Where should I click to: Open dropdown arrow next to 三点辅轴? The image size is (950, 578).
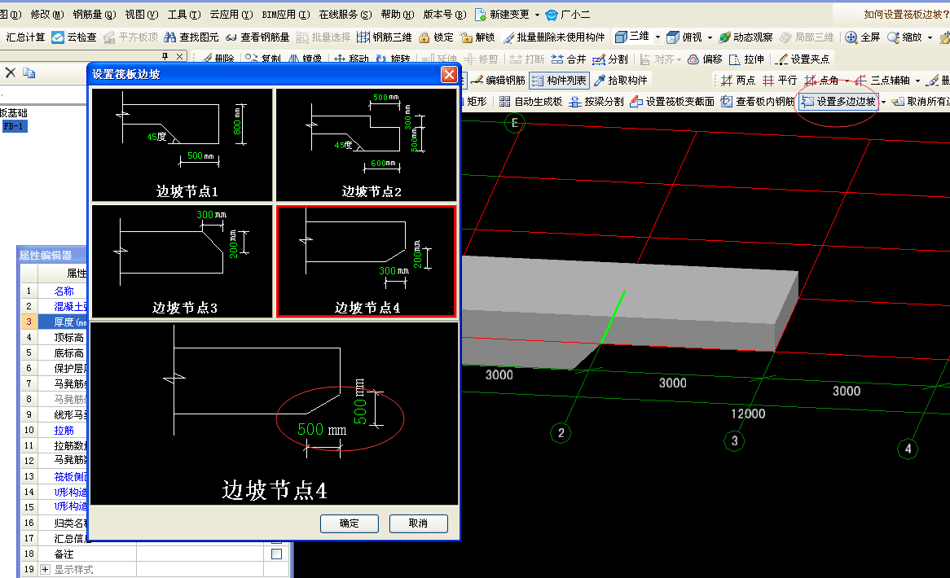[x=918, y=81]
